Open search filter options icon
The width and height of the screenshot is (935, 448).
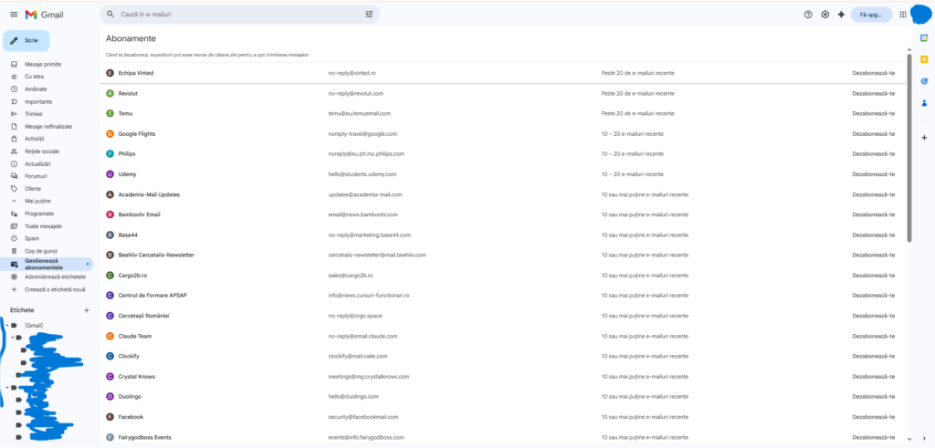tap(369, 15)
